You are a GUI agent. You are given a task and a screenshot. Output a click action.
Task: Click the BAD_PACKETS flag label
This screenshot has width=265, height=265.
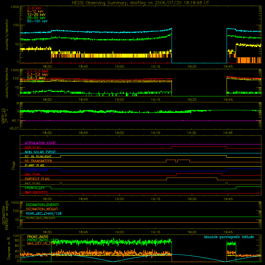click(36, 192)
